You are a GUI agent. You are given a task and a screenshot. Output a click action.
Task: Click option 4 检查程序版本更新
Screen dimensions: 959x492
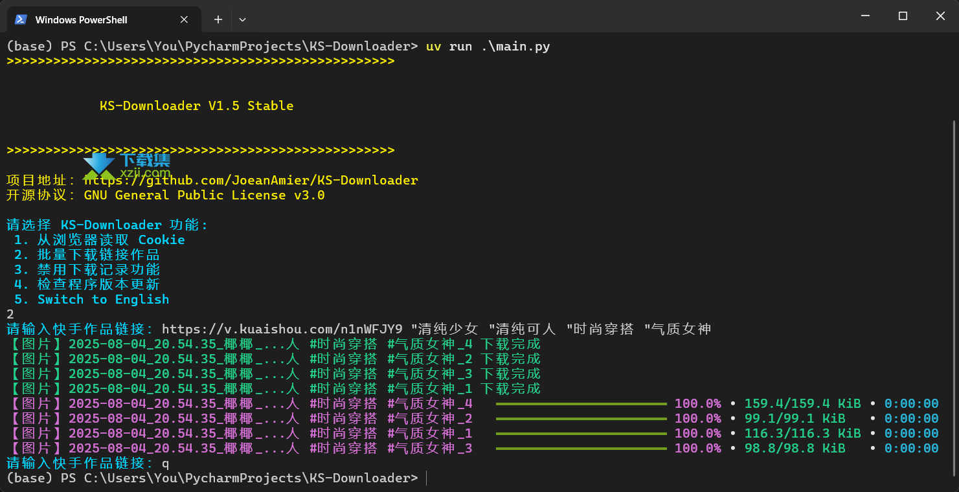point(87,284)
